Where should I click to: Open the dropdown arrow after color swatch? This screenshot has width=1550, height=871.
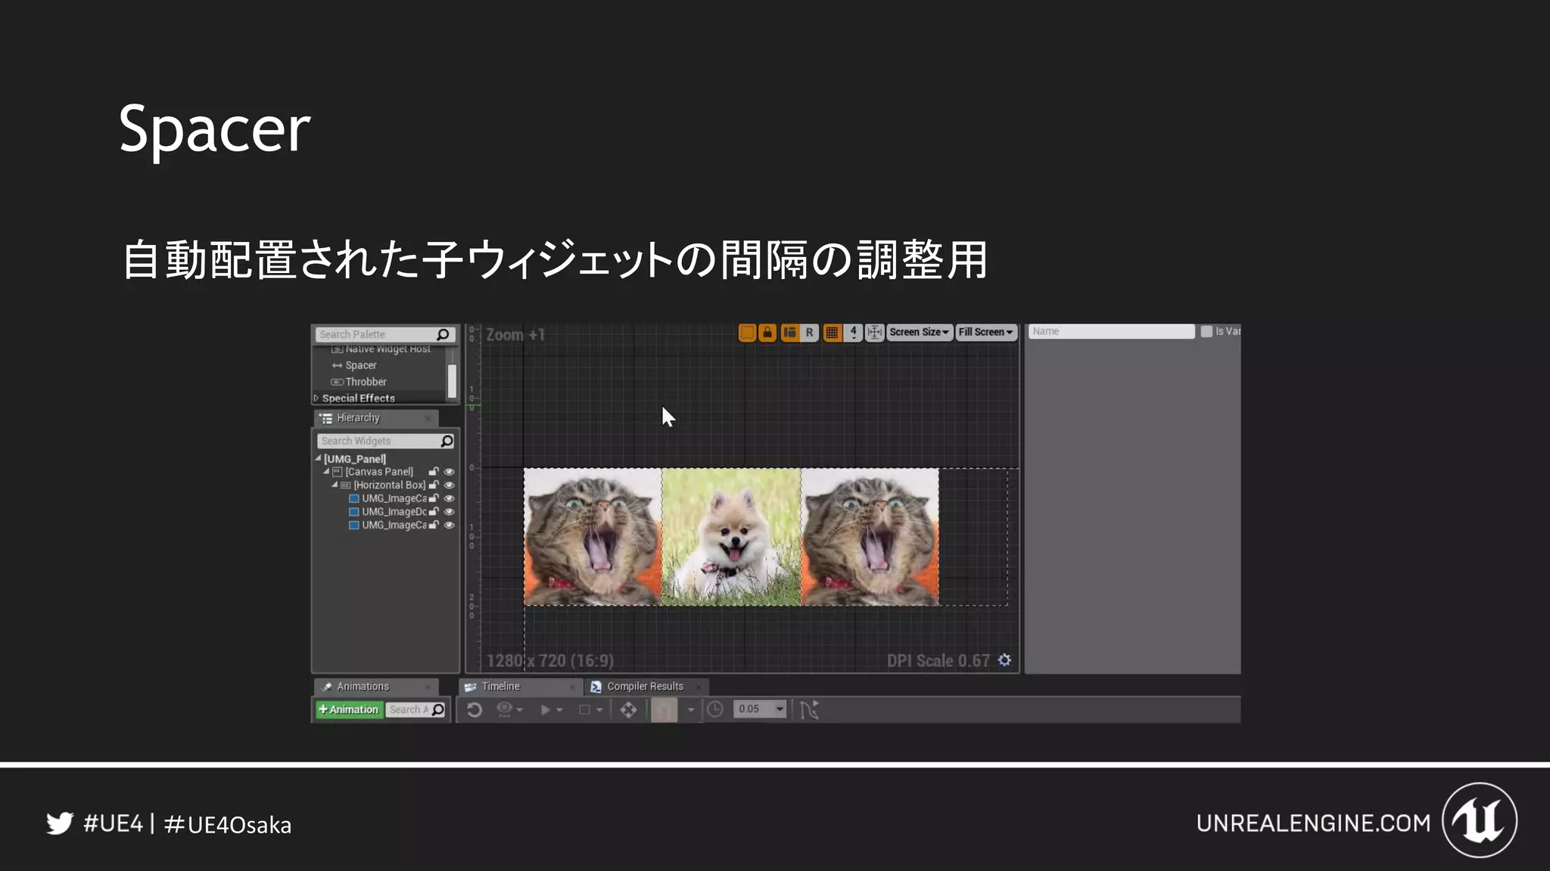(690, 711)
